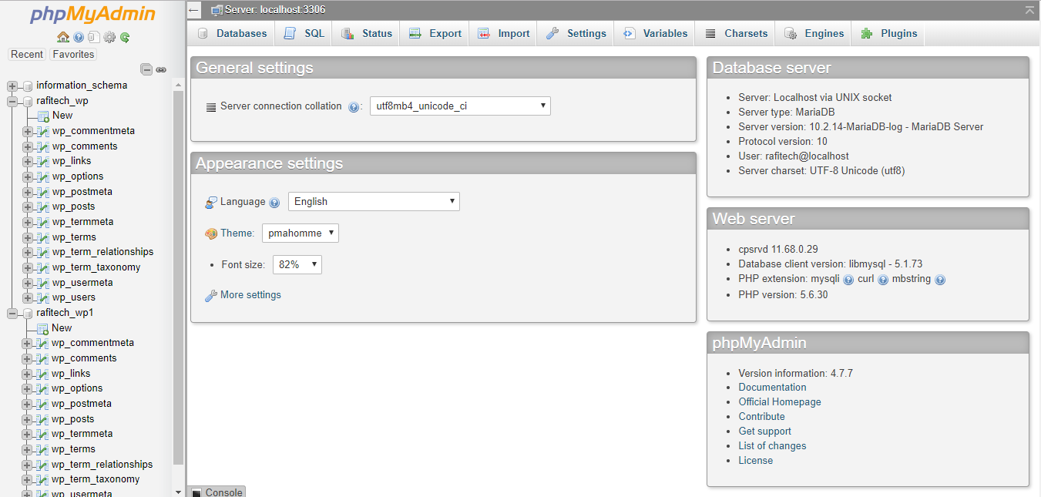This screenshot has width=1041, height=497.
Task: Open the Language dropdown showing English
Action: click(374, 201)
